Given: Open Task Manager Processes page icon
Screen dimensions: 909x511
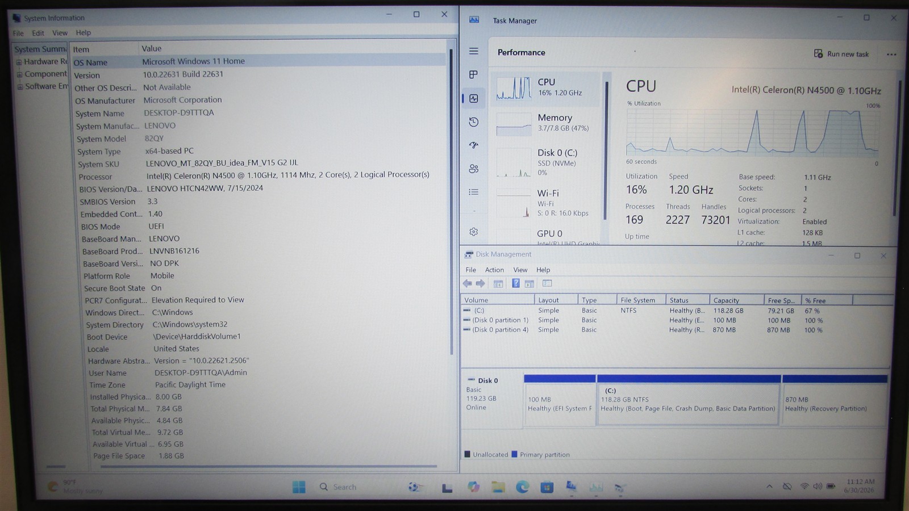Looking at the screenshot, I should click(x=474, y=74).
